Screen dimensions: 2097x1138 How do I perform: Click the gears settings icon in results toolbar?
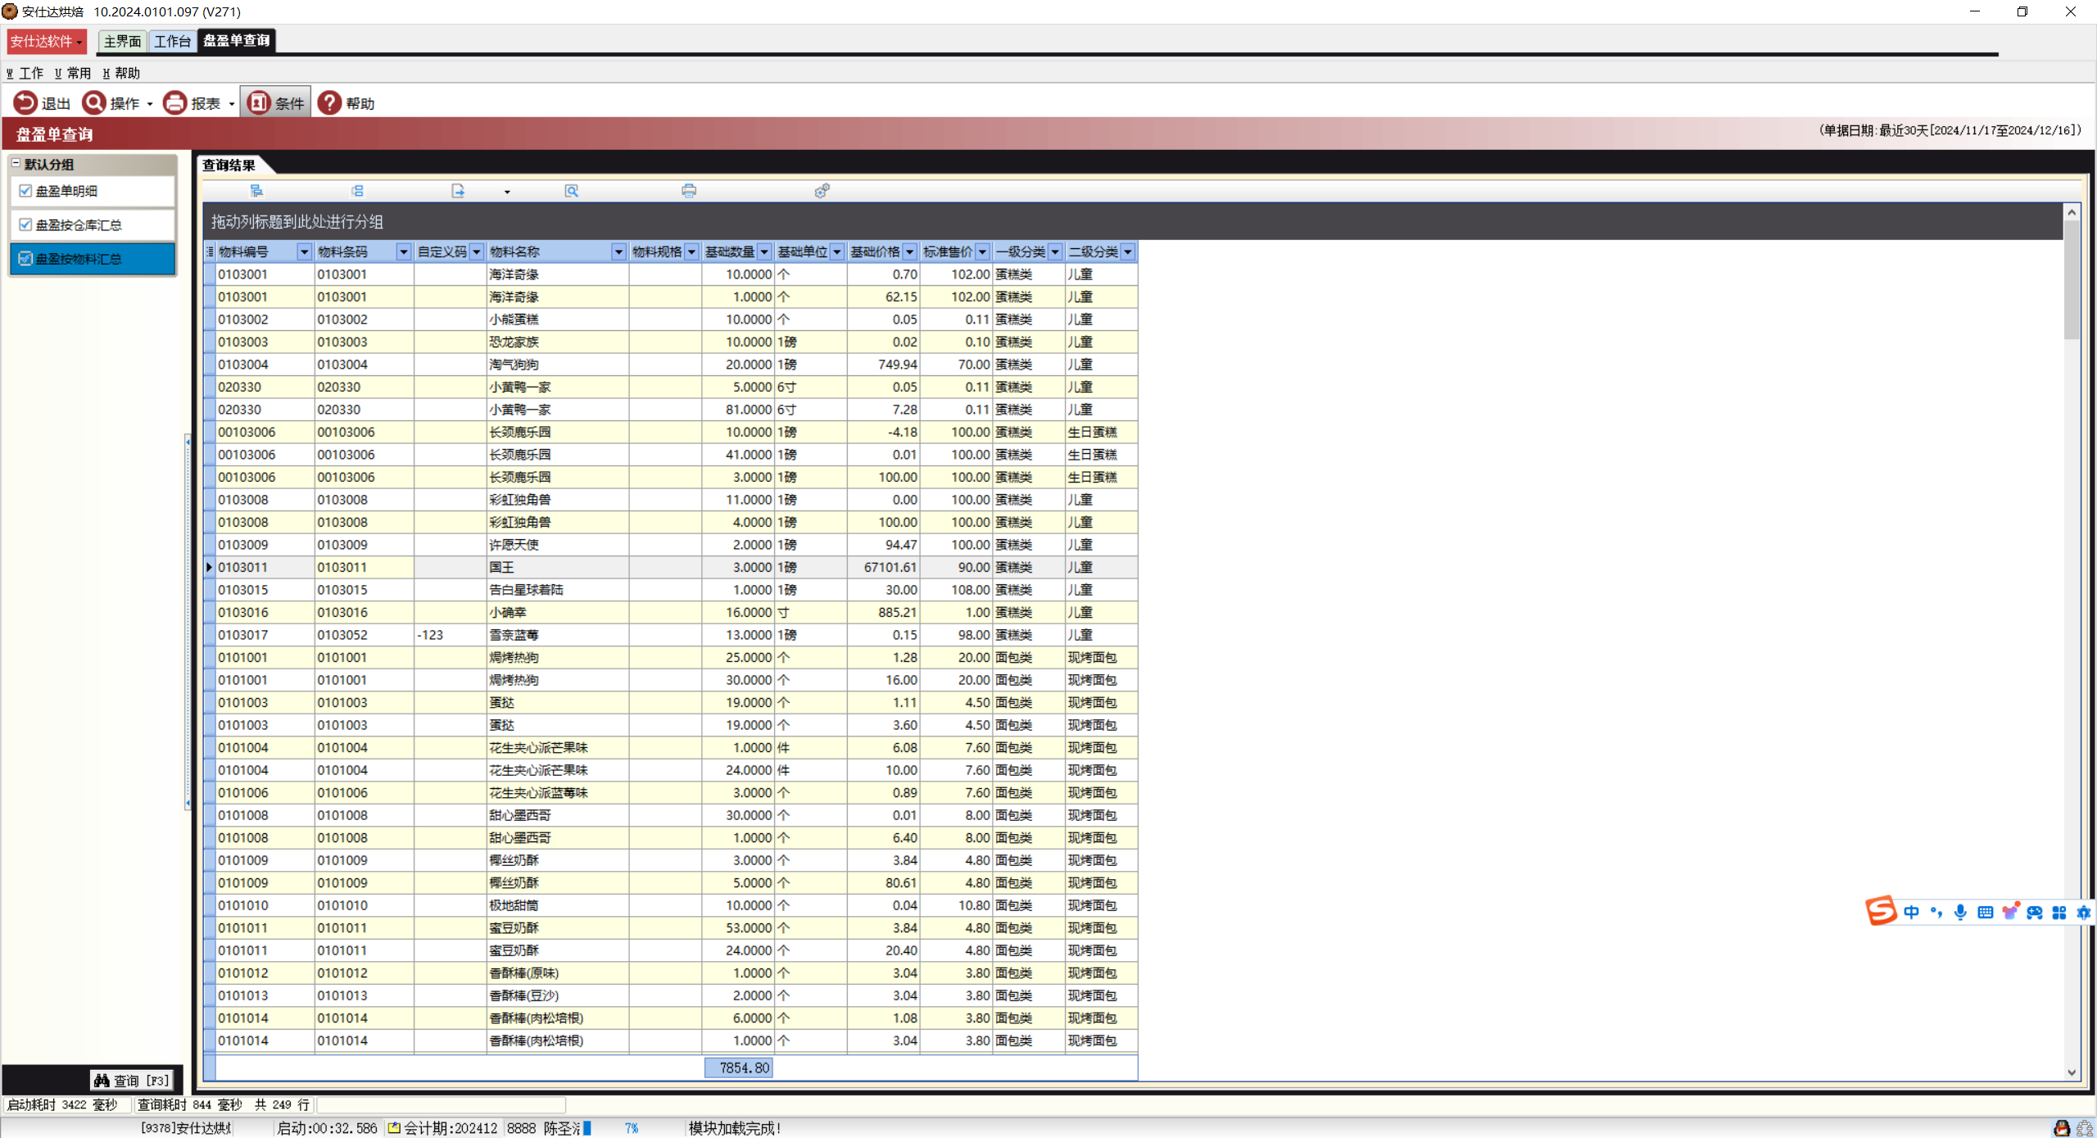[822, 191]
